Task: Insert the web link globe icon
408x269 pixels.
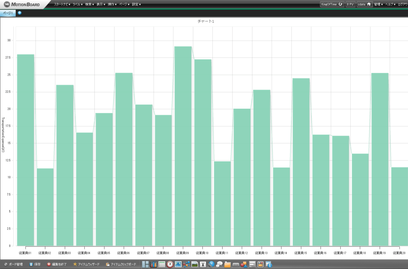Action: click(211, 264)
